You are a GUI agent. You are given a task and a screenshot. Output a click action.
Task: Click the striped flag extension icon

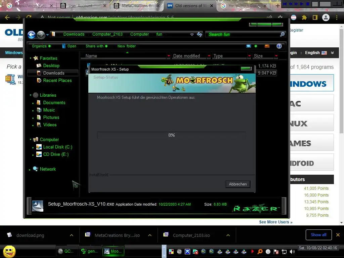[294, 17]
